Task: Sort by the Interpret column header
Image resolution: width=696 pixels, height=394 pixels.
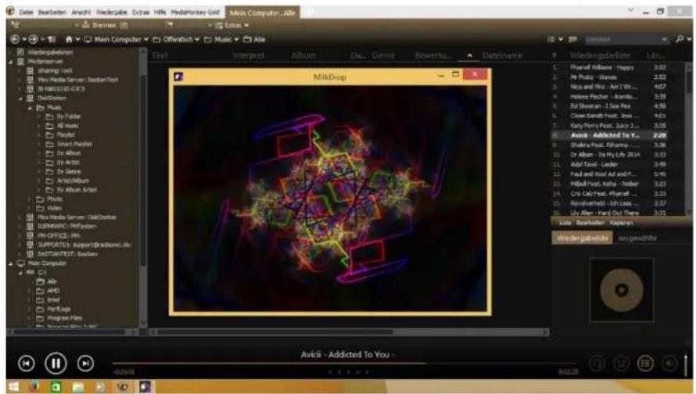Action: pyautogui.click(x=249, y=56)
